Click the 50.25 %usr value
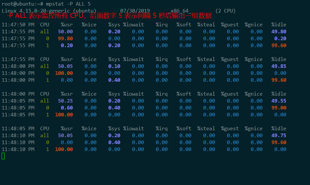 65,101
